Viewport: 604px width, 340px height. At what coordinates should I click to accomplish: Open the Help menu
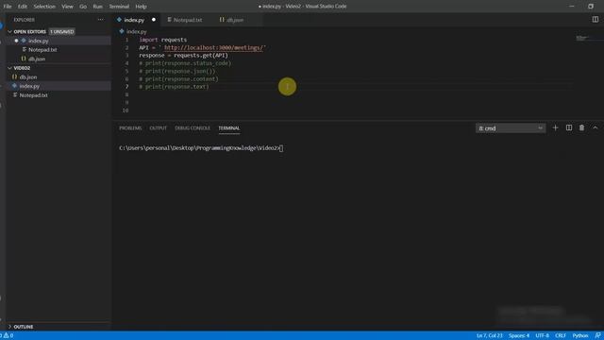[x=141, y=7]
